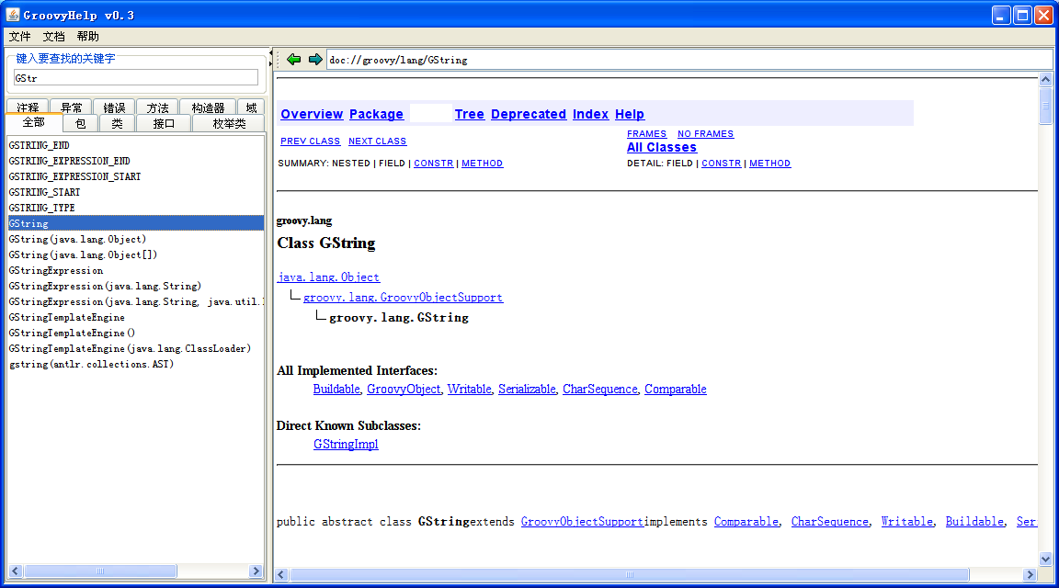Open the GroovyObject interface link

[404, 389]
